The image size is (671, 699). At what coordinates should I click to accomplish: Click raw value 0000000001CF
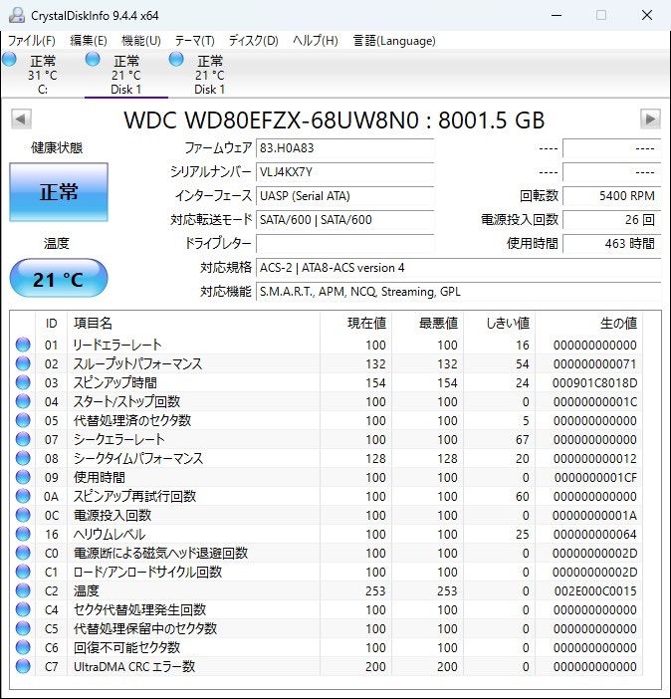coord(595,477)
